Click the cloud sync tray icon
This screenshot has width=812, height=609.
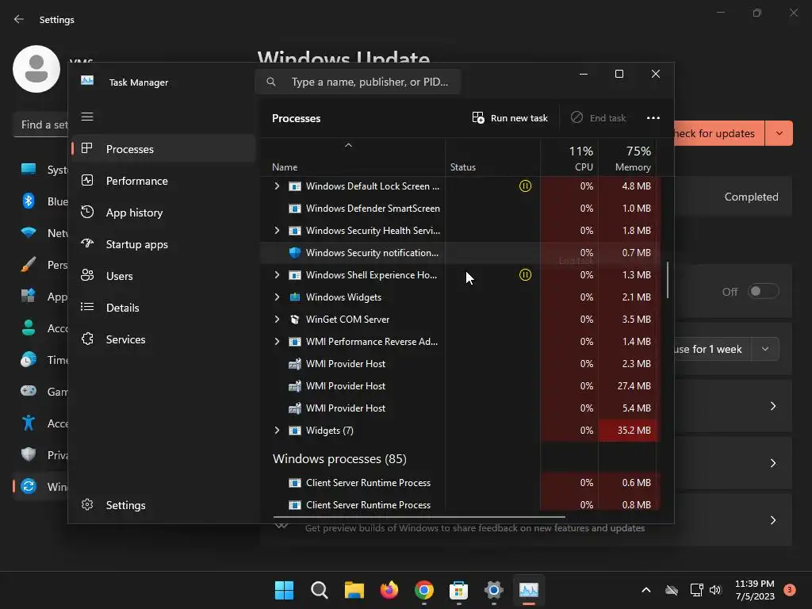(x=672, y=590)
